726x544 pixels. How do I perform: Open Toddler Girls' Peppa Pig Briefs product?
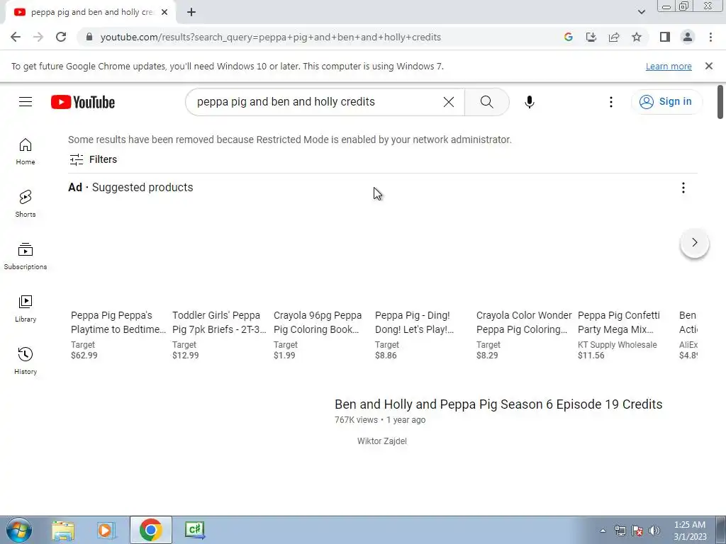click(x=219, y=322)
